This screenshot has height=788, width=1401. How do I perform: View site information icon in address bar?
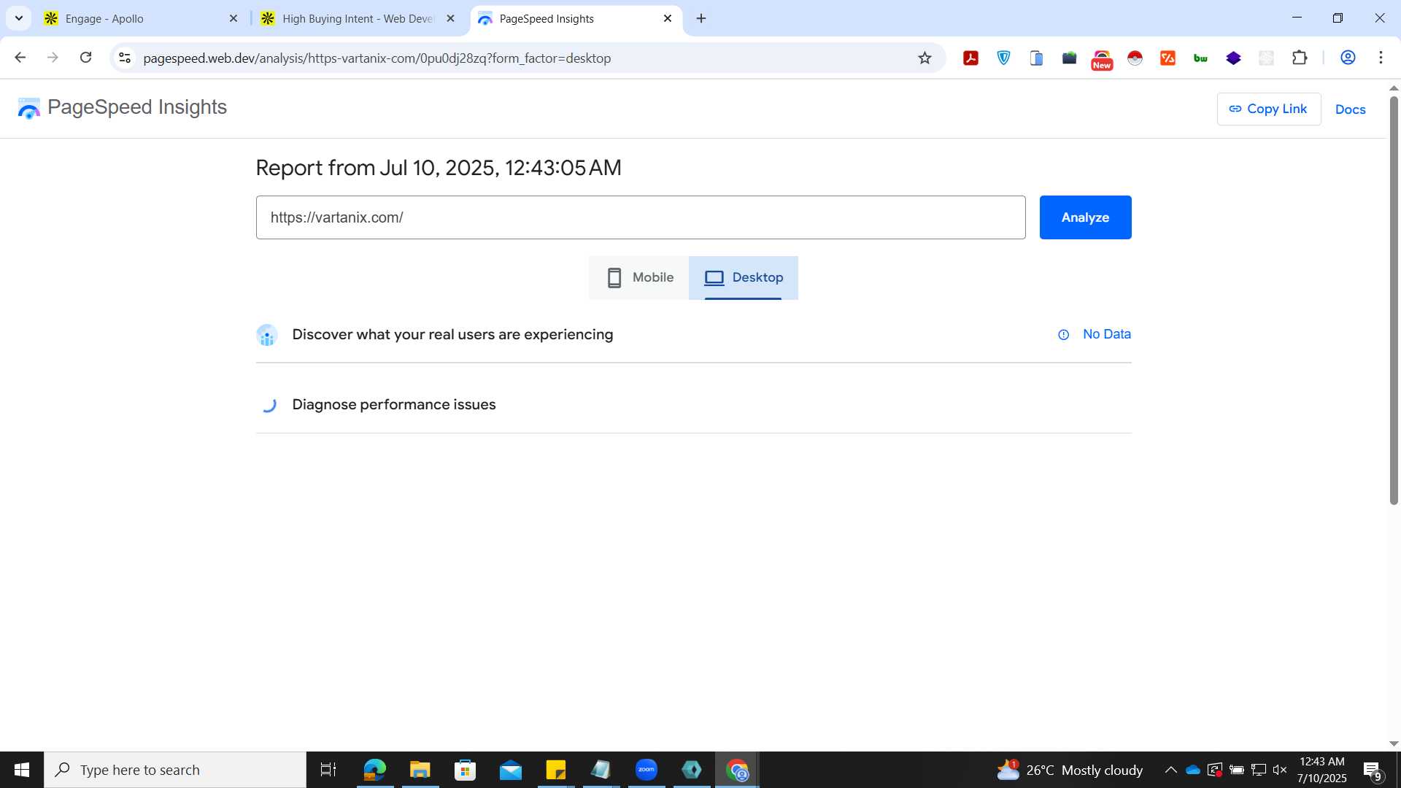(125, 58)
